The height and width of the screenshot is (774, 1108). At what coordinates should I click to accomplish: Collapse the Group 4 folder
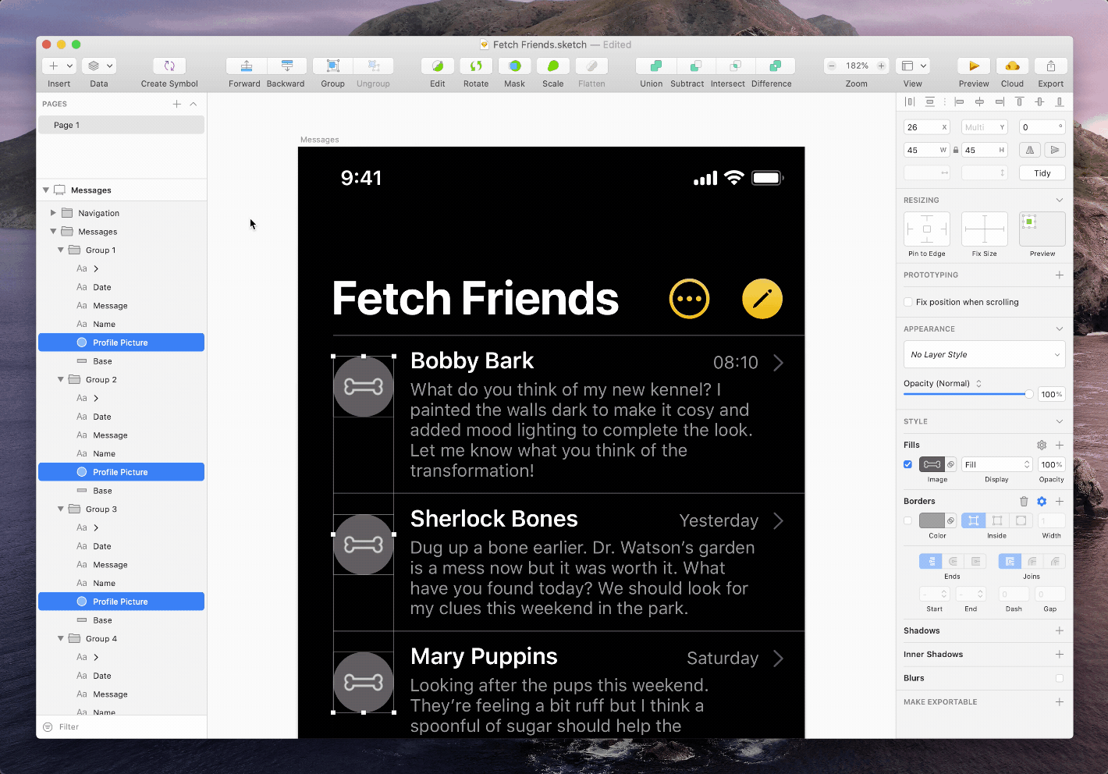tap(60, 639)
